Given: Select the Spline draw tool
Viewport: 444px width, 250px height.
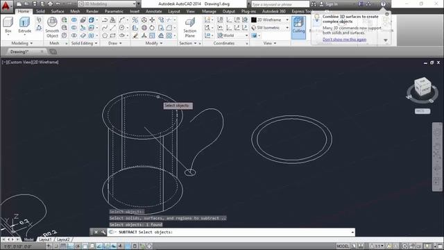Looking at the screenshot, I should tap(105, 28).
